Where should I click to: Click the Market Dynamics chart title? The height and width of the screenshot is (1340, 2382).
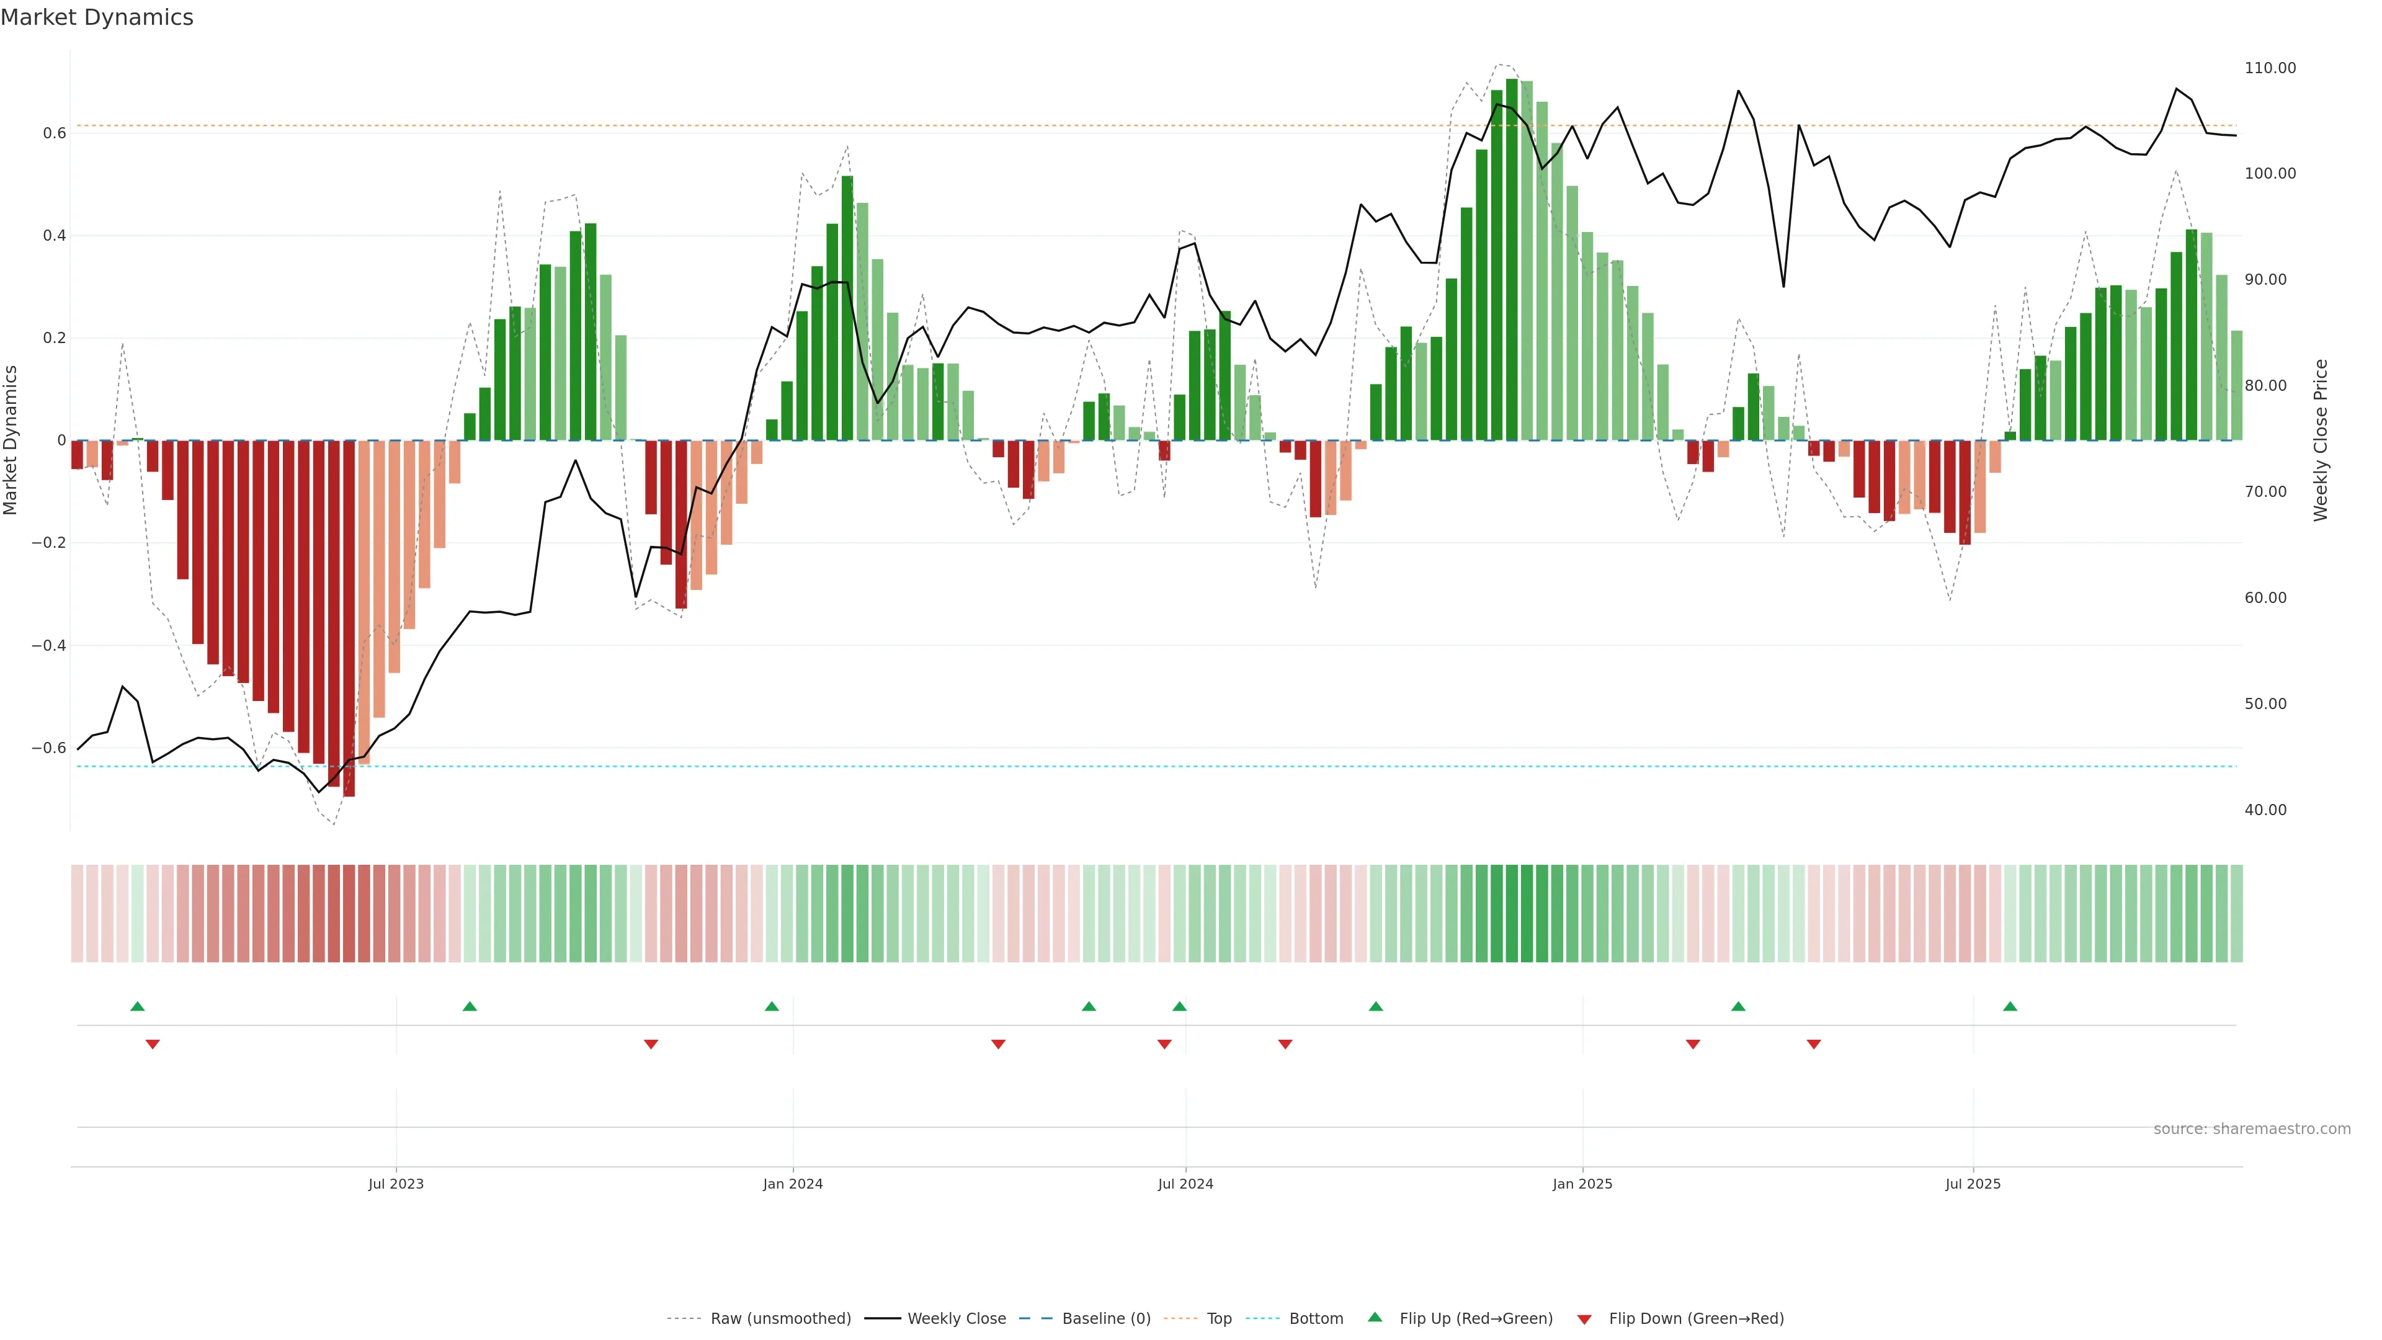point(97,17)
